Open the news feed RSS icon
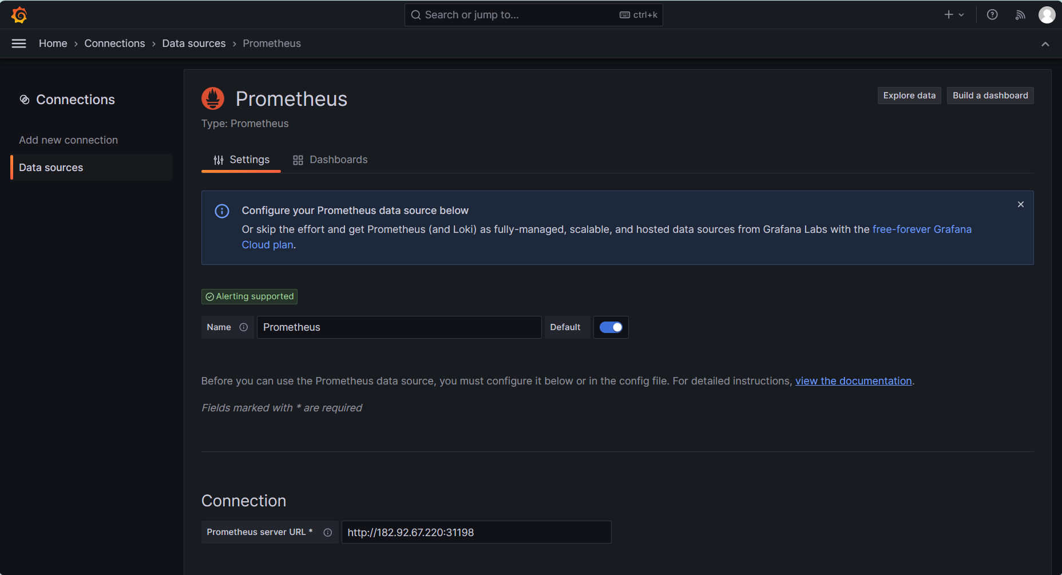The width and height of the screenshot is (1062, 575). pyautogui.click(x=1020, y=15)
